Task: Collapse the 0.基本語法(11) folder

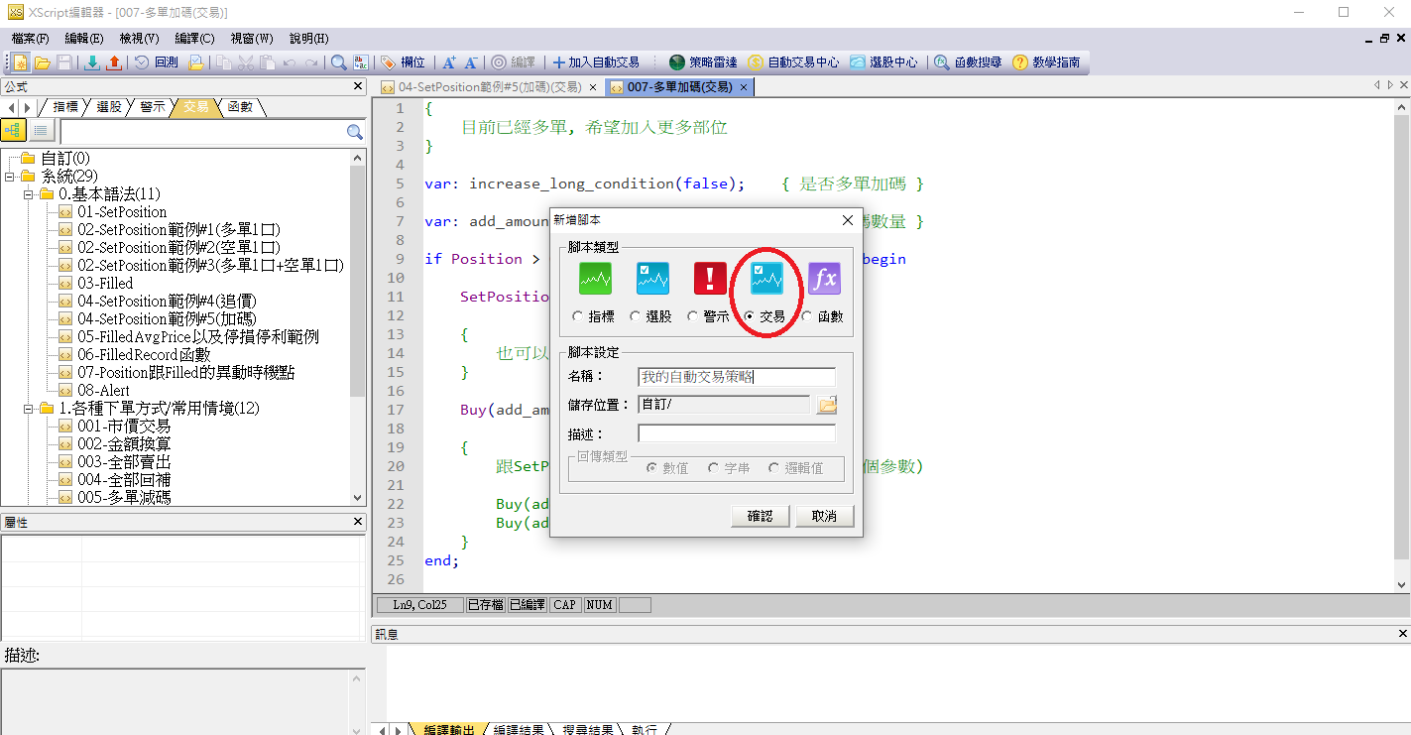Action: click(x=29, y=193)
